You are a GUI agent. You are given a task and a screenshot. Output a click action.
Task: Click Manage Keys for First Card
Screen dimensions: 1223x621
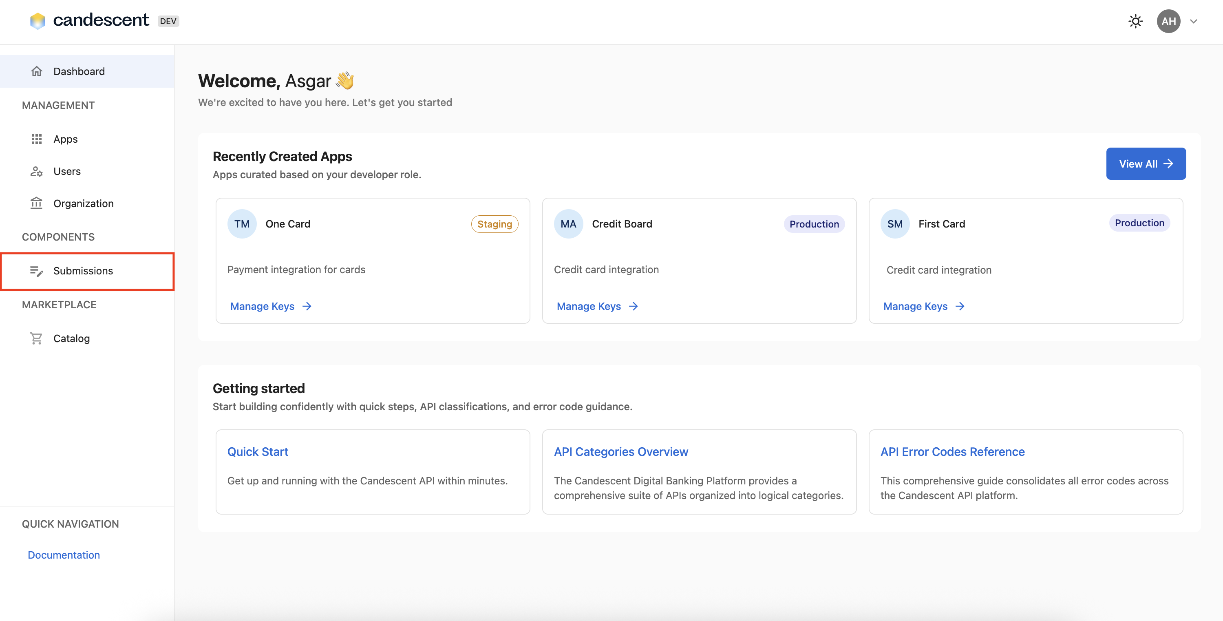(x=915, y=306)
